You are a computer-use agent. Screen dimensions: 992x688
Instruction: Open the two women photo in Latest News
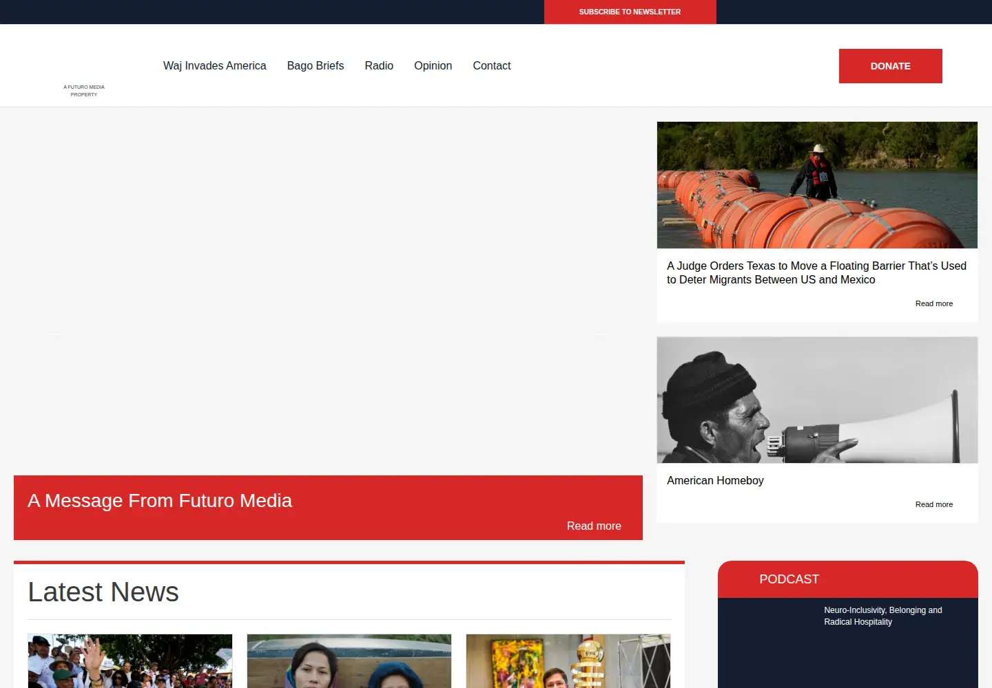[x=349, y=661]
